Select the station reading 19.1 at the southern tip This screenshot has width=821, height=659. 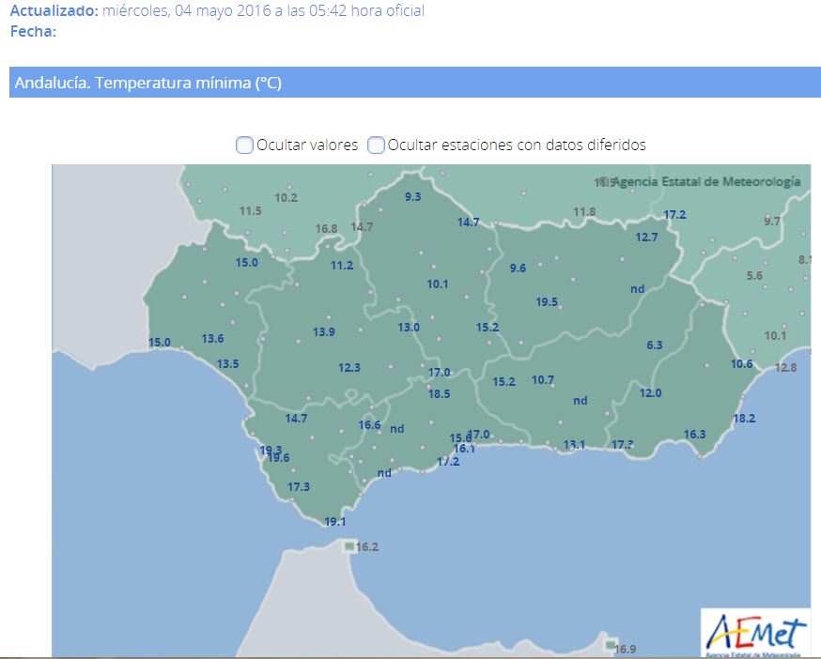point(335,522)
